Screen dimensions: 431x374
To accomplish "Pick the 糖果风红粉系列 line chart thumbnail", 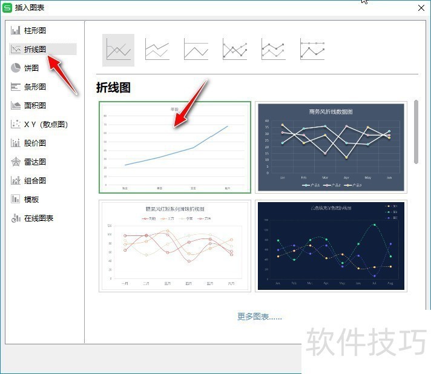I will tap(175, 246).
